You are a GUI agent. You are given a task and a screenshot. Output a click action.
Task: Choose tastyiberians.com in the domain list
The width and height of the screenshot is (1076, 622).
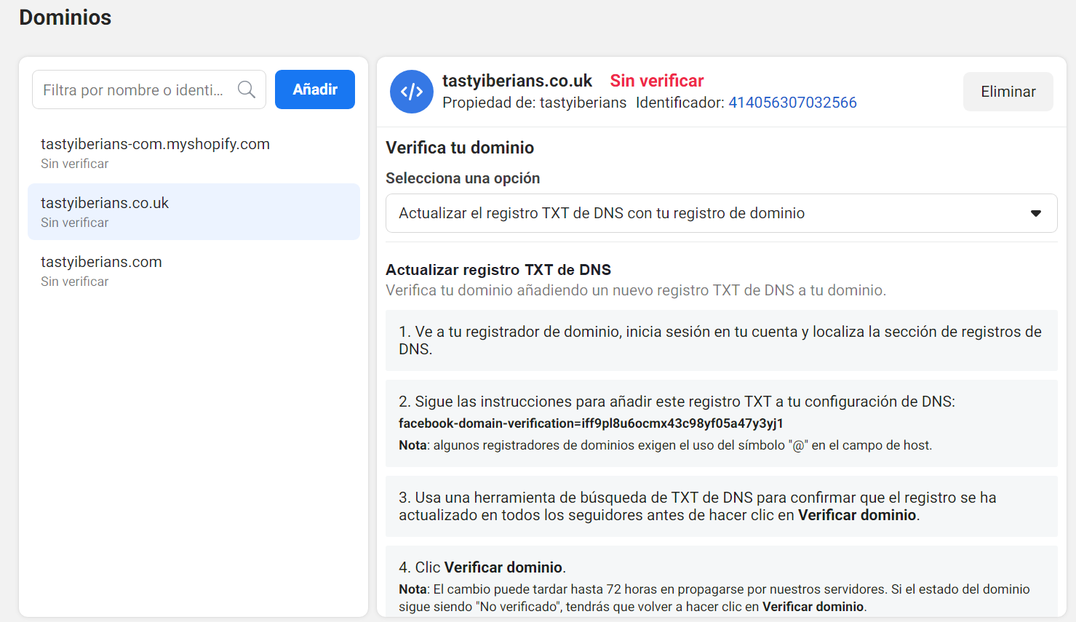pyautogui.click(x=101, y=262)
